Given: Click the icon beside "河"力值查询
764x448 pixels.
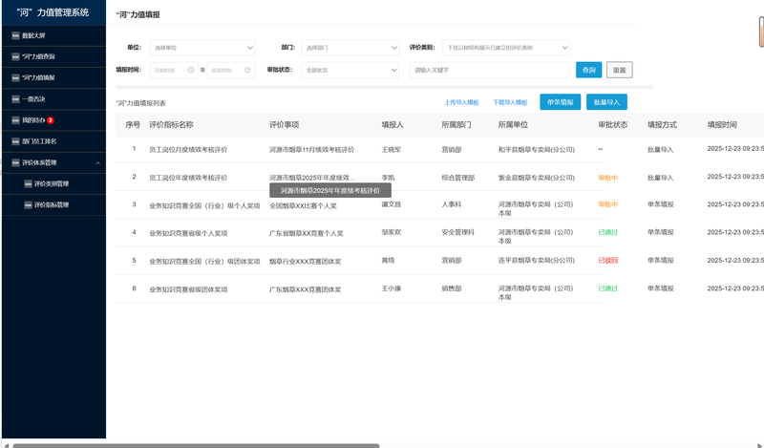Looking at the screenshot, I should pyautogui.click(x=14, y=56).
